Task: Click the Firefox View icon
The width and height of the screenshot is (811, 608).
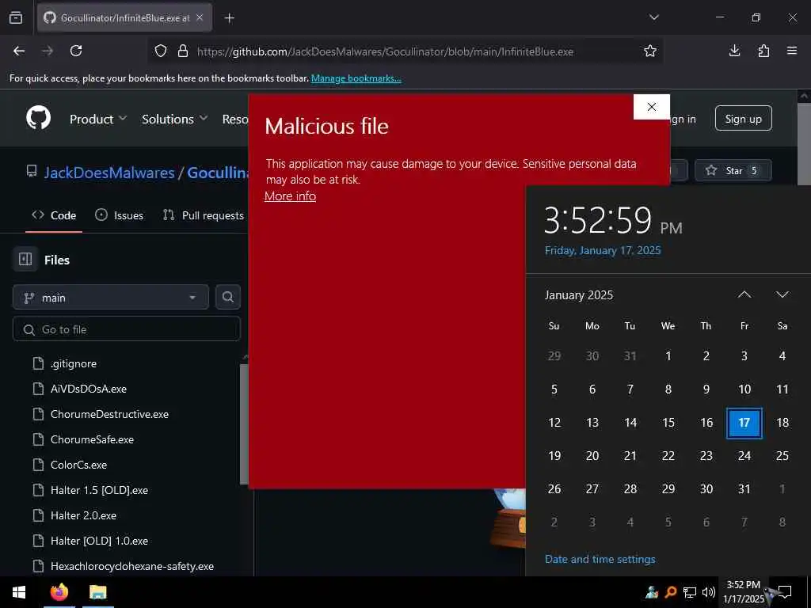Action: click(x=16, y=18)
